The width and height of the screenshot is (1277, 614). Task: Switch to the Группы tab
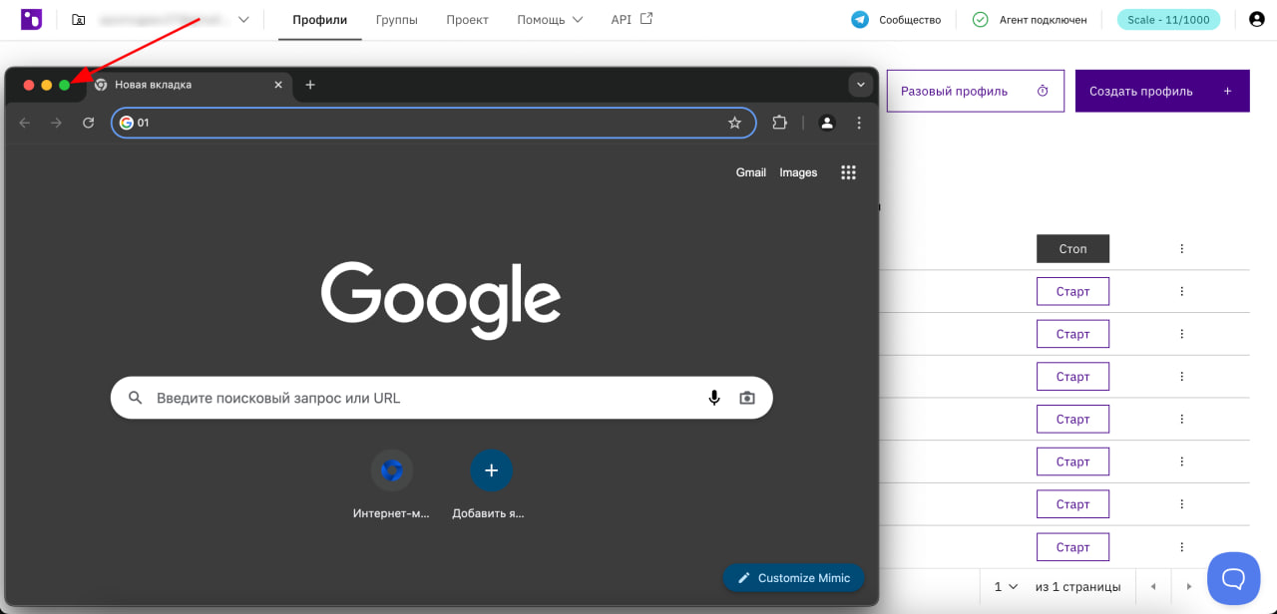point(397,20)
